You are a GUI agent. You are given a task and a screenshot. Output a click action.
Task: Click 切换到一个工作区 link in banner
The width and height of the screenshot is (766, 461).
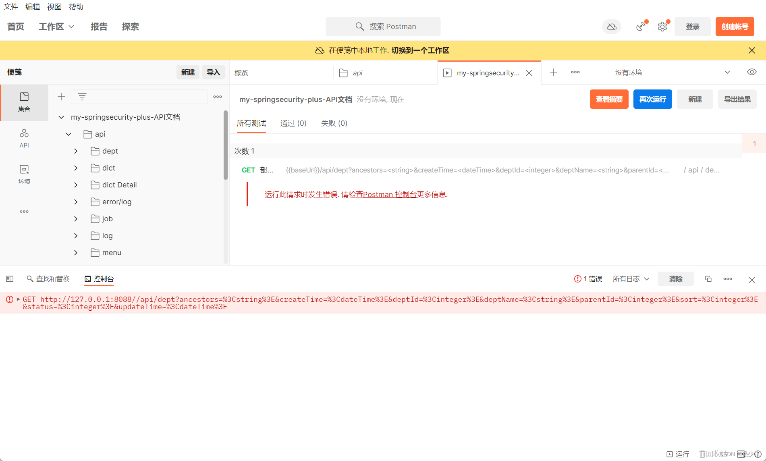[420, 50]
